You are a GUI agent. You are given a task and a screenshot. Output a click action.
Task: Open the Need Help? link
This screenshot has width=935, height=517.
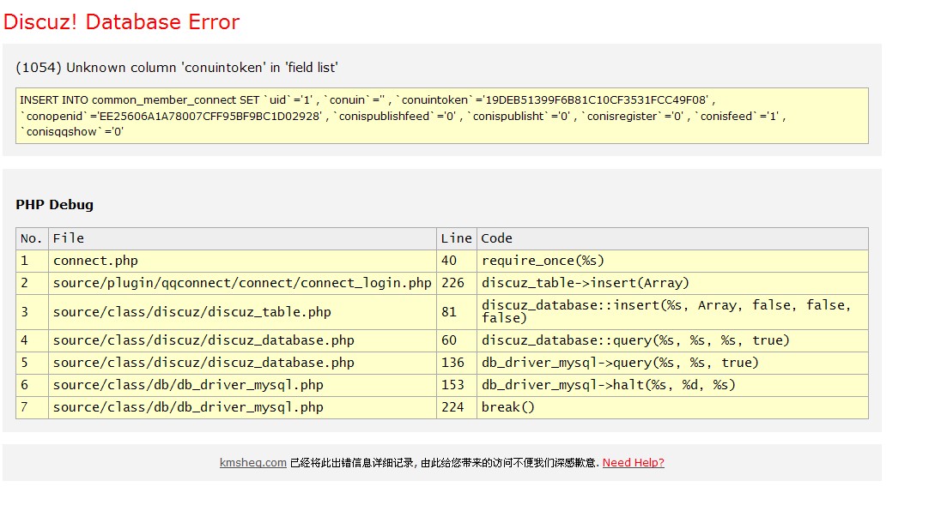click(633, 463)
